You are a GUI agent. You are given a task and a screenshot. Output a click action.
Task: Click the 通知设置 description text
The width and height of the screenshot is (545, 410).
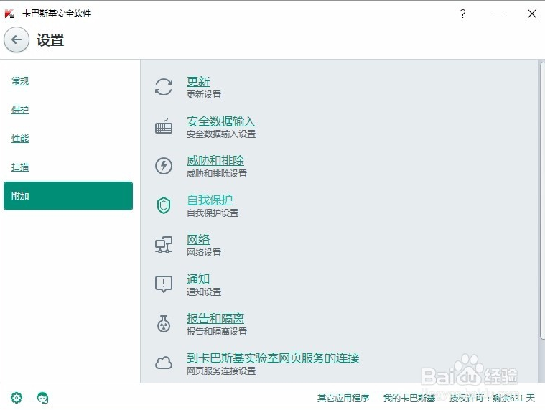(204, 292)
